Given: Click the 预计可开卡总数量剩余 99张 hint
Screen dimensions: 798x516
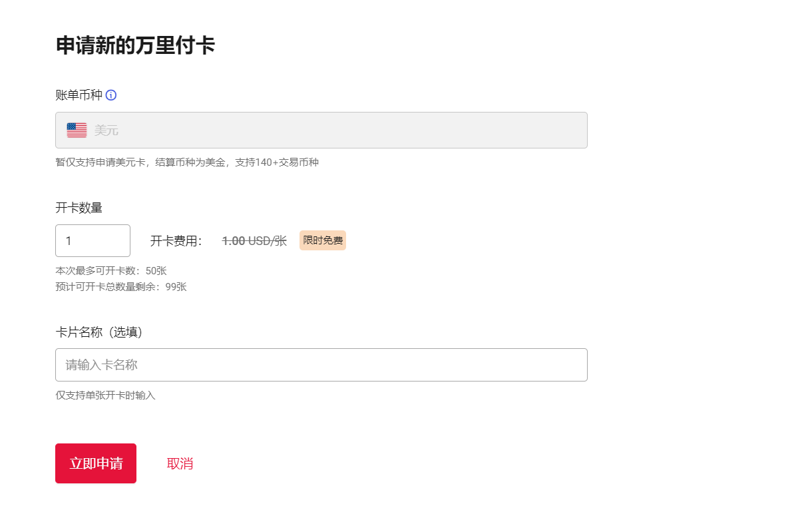Looking at the screenshot, I should [120, 287].
